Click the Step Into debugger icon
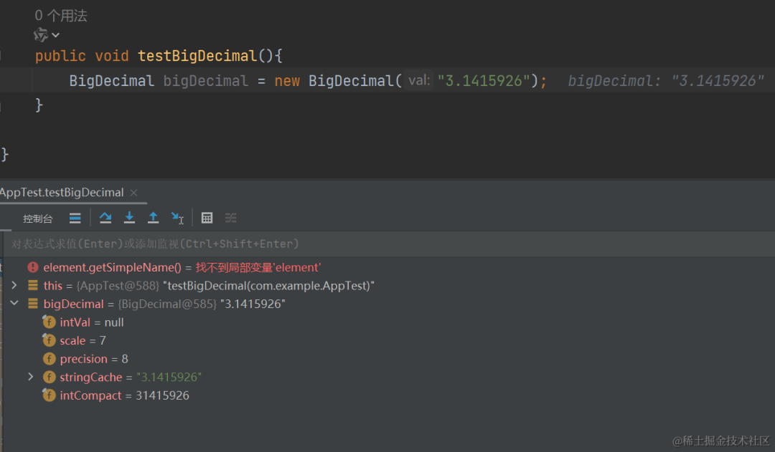 [129, 218]
